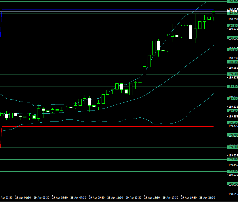Select the 160.100 price level label
Image resolution: width=238 pixels, height=202 pixels.
click(x=233, y=50)
